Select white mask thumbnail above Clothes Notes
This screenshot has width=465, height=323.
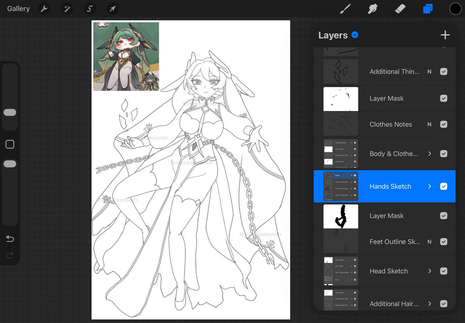coord(341,99)
